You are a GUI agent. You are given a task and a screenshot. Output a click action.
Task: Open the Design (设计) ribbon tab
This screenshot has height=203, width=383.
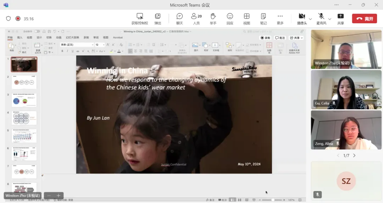39,37
